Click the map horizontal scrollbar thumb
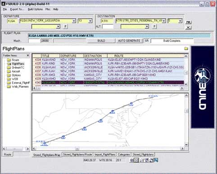 [77, 149]
